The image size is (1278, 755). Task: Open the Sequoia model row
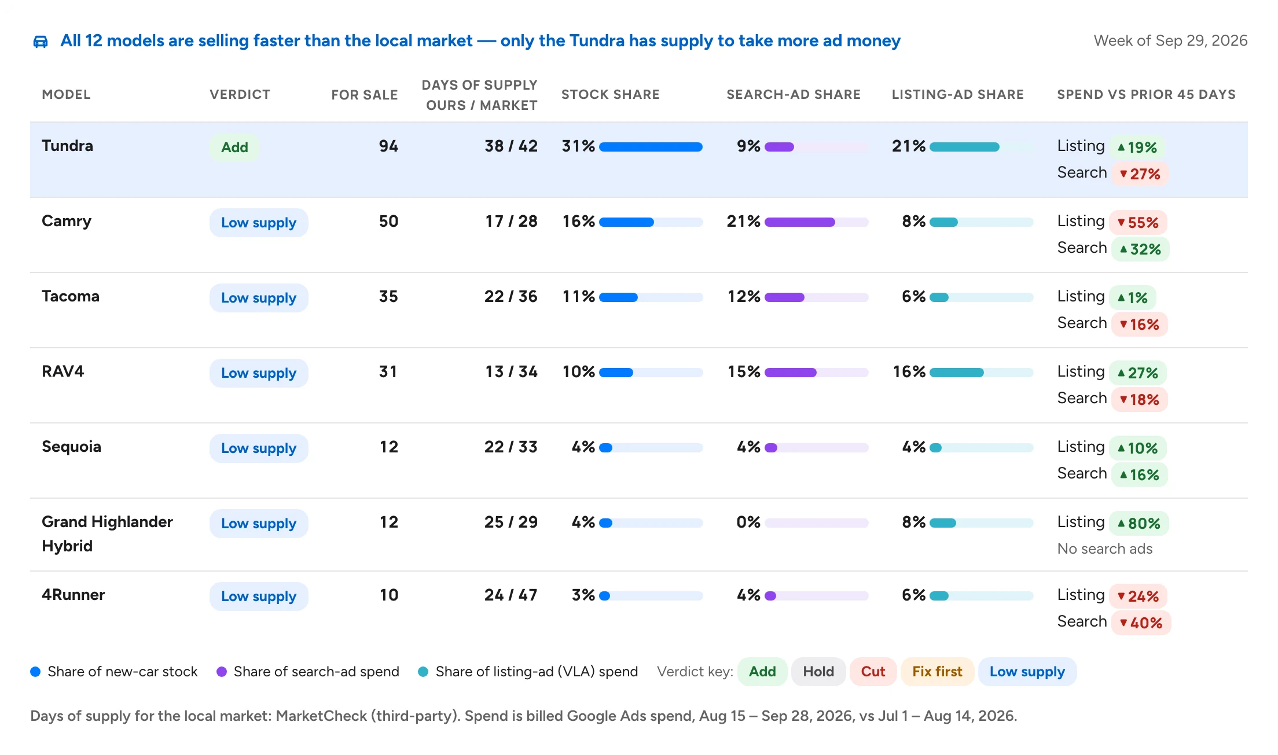[x=639, y=461]
